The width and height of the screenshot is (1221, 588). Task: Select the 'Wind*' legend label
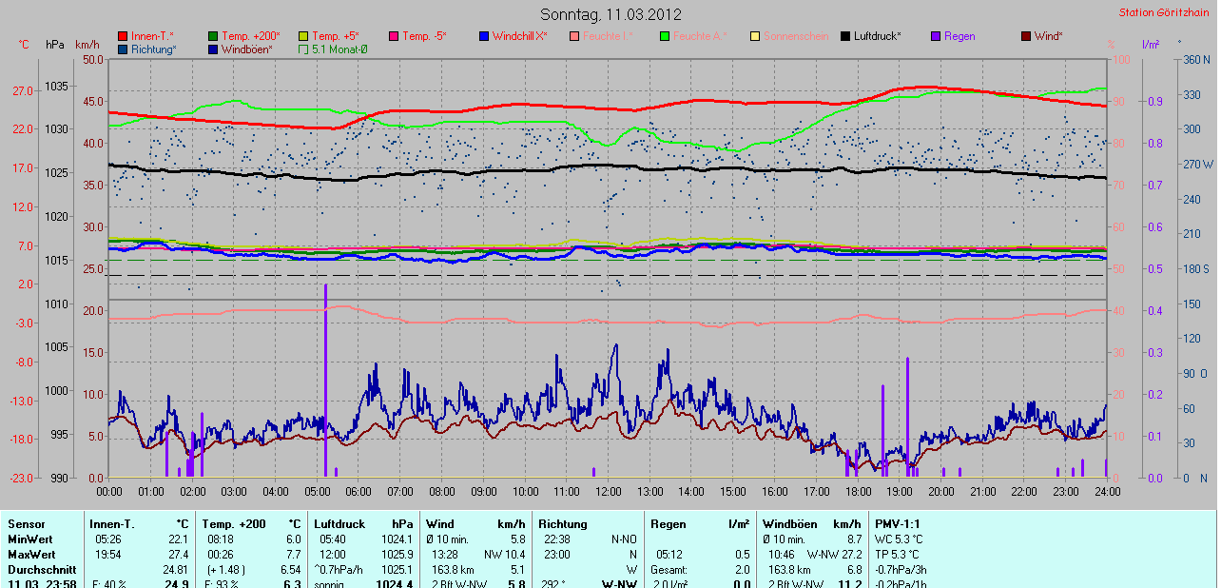coord(1049,36)
